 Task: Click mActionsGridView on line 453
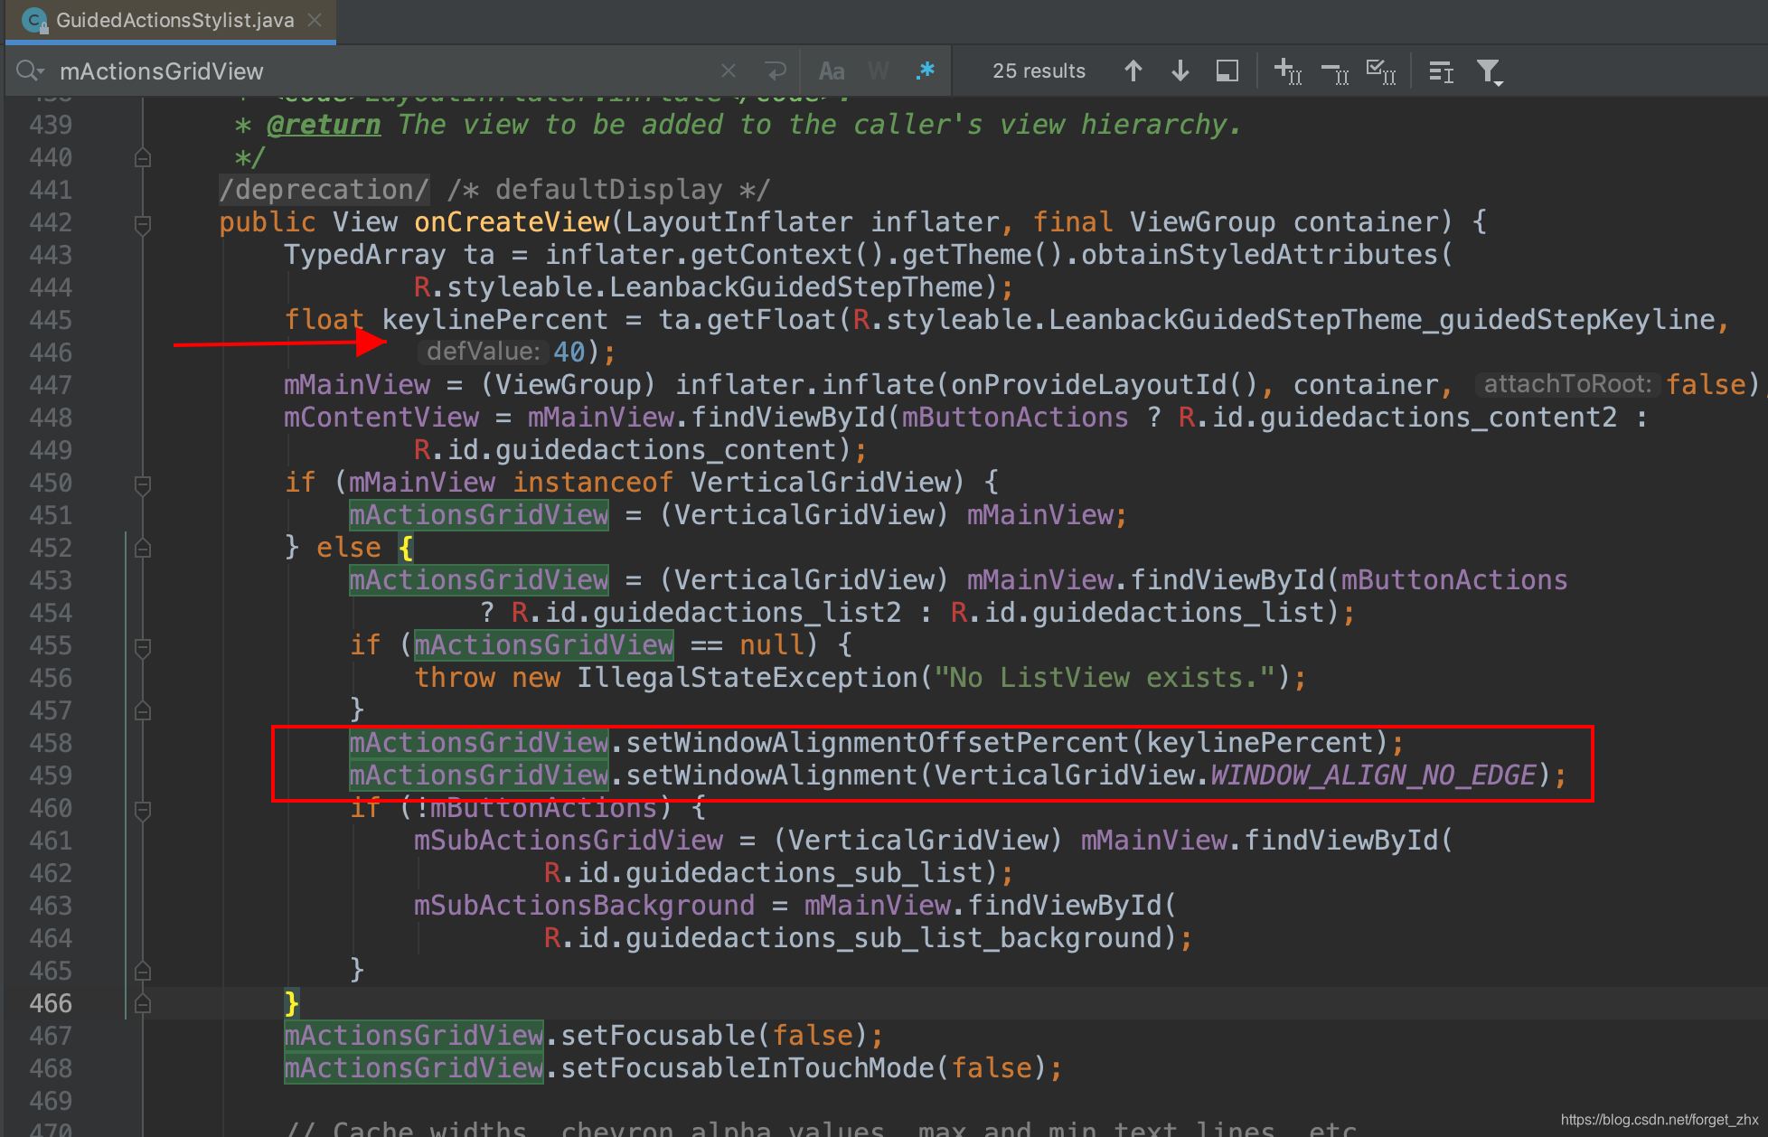coord(479,580)
